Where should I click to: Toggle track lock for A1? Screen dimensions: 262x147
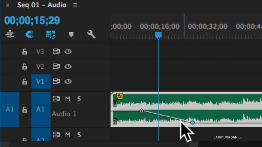click(x=25, y=109)
